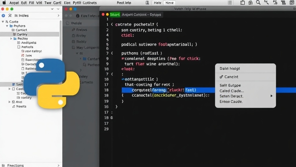Choose 'Caled Ciade...' from context menu
The width and height of the screenshot is (296, 167).
(x=232, y=91)
